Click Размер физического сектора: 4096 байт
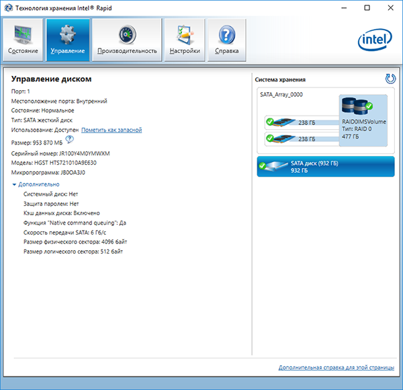This screenshot has width=403, height=390. (75, 242)
